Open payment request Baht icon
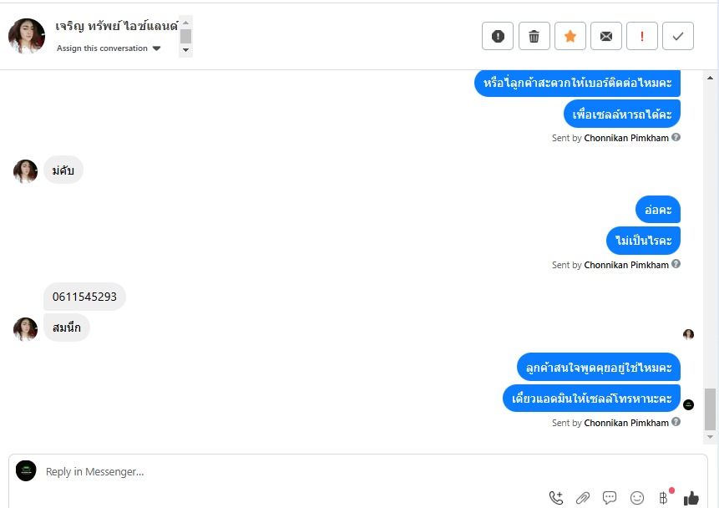Image resolution: width=719 pixels, height=508 pixels. (664, 497)
